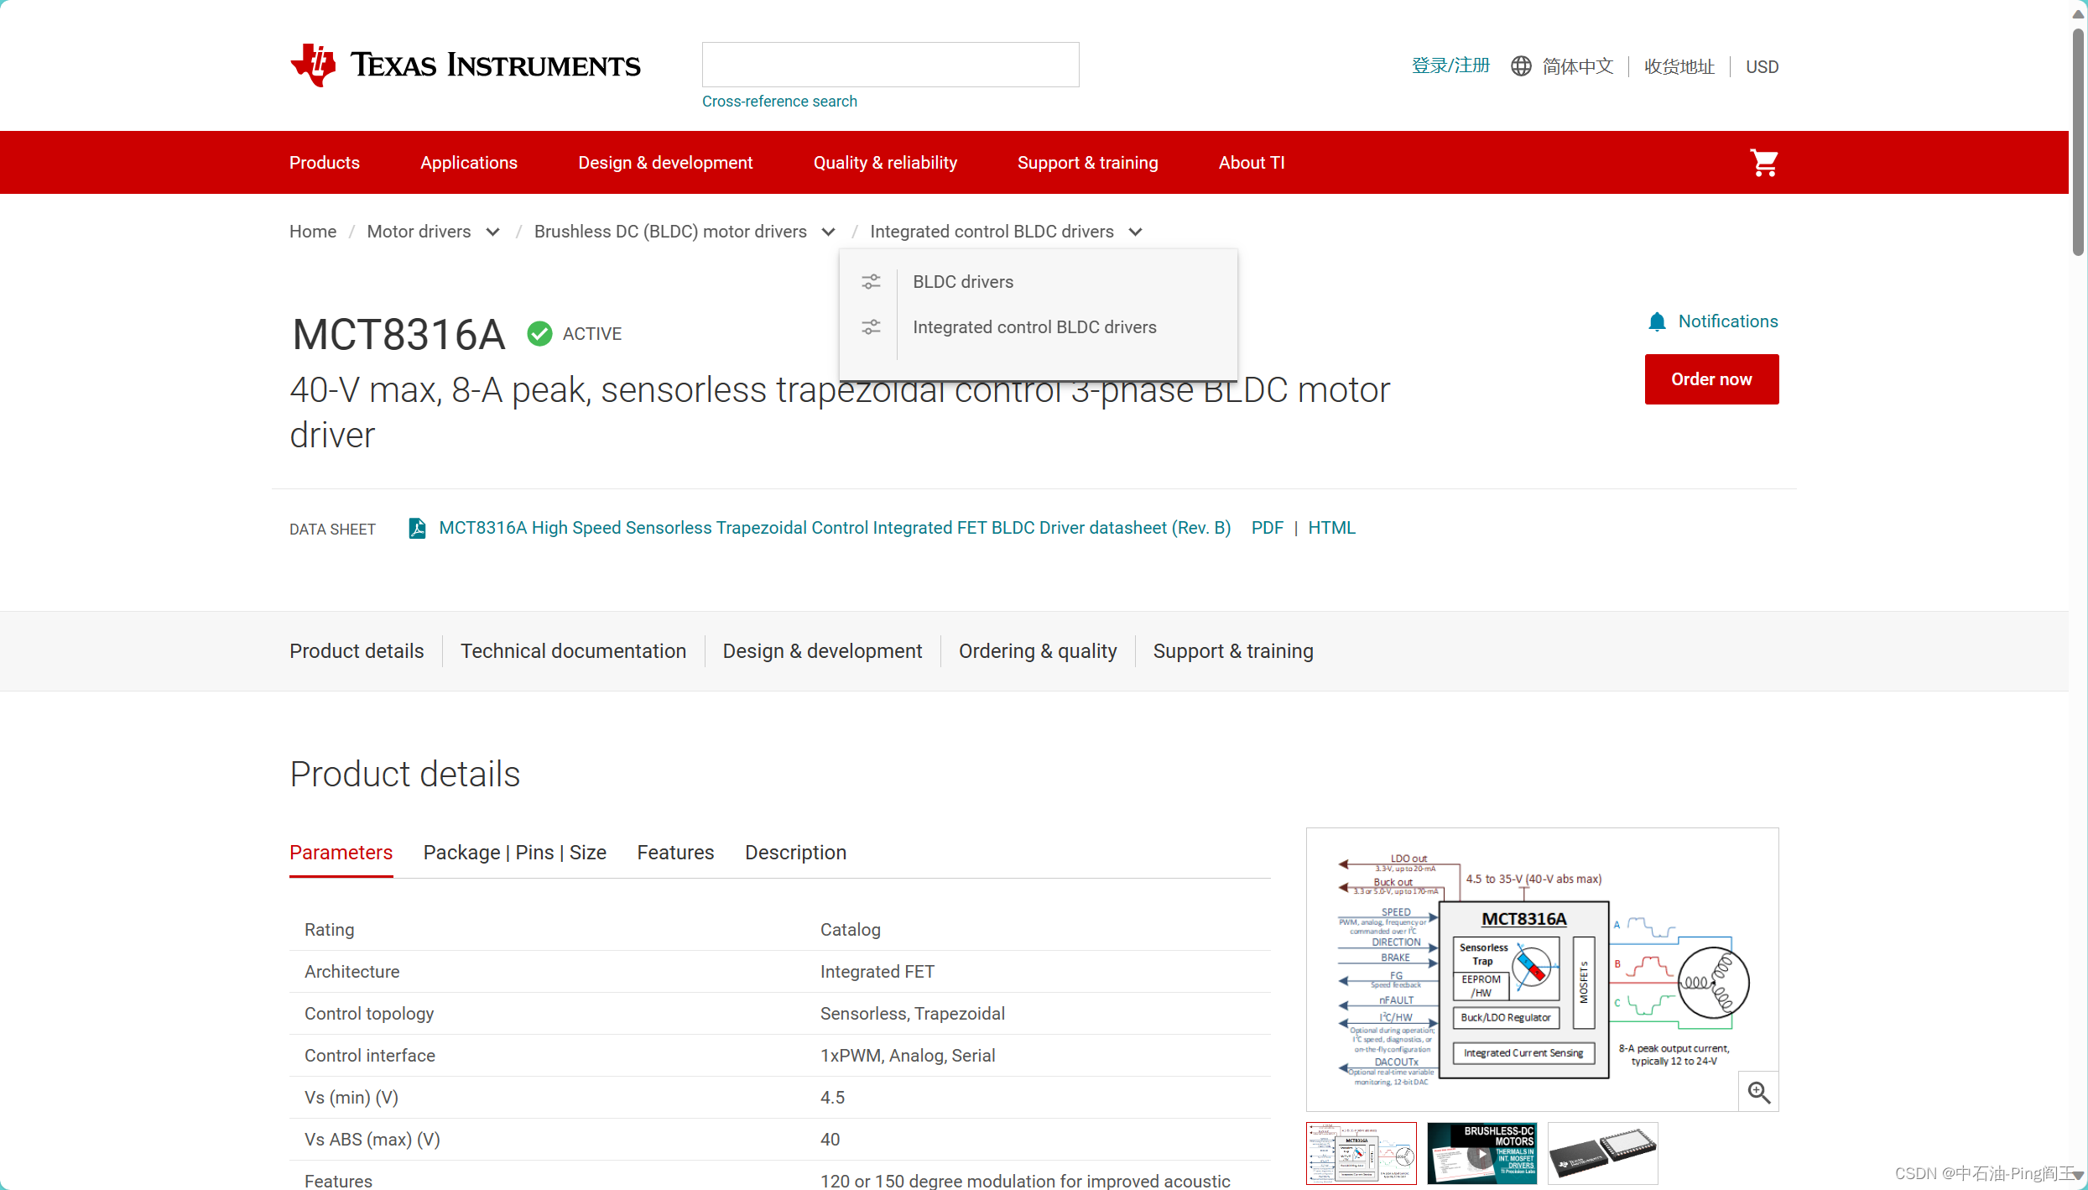Open Integrated control BLDC drivers breadcrumb link

pos(992,232)
